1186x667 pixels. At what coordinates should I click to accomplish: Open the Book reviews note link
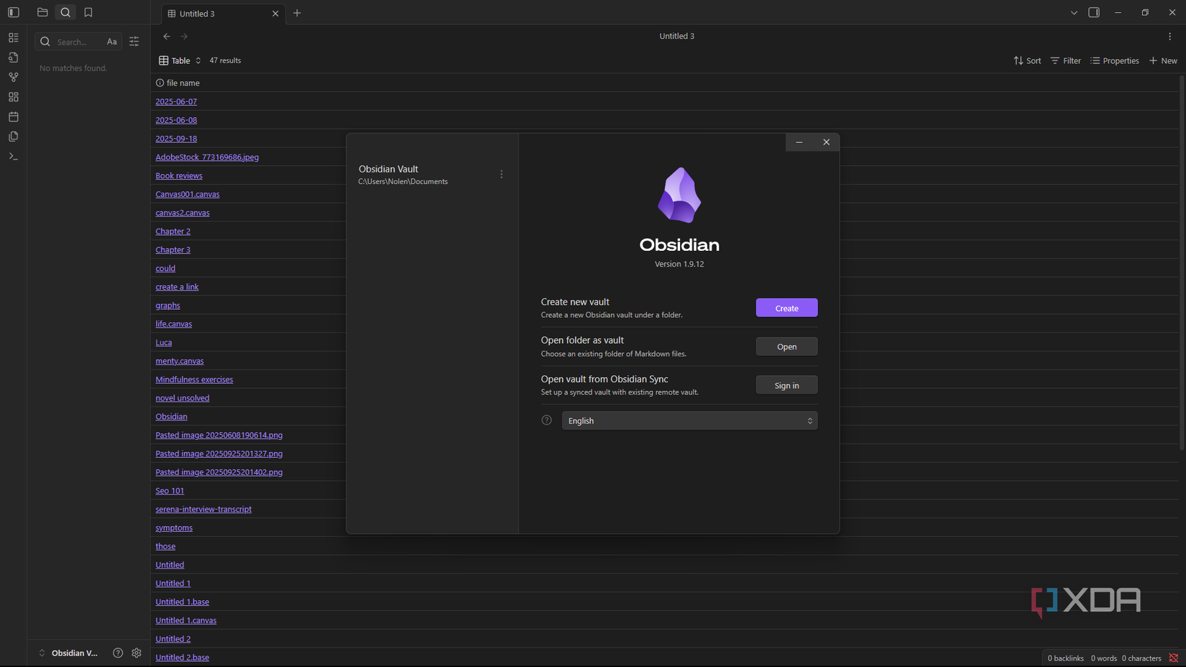[179, 175]
